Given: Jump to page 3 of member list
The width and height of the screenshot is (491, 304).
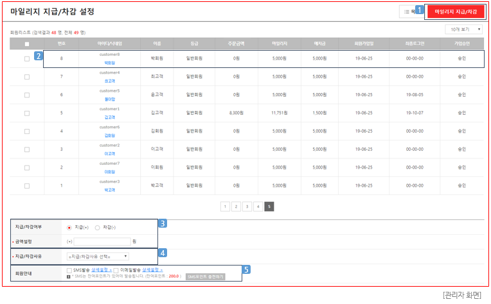Looking at the screenshot, I should 247,207.
